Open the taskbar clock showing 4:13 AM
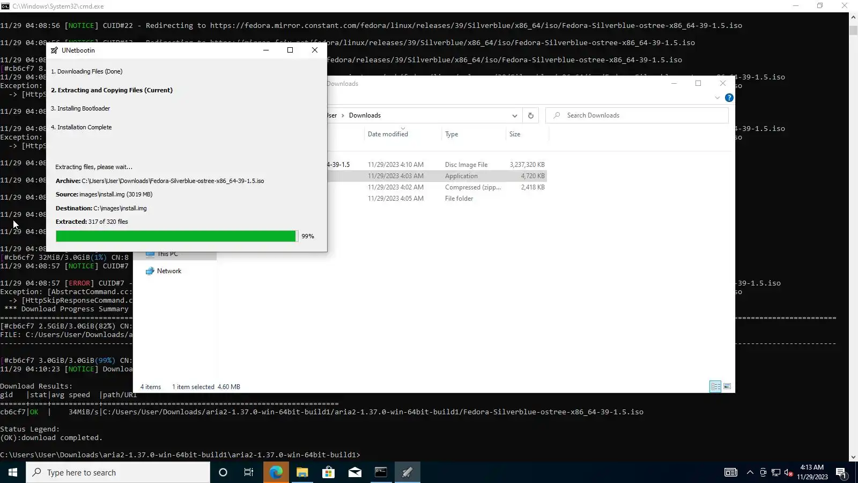Viewport: 858px width, 483px height. point(812,472)
